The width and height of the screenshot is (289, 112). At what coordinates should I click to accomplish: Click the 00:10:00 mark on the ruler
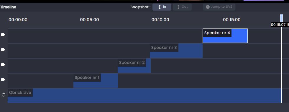[160, 20]
